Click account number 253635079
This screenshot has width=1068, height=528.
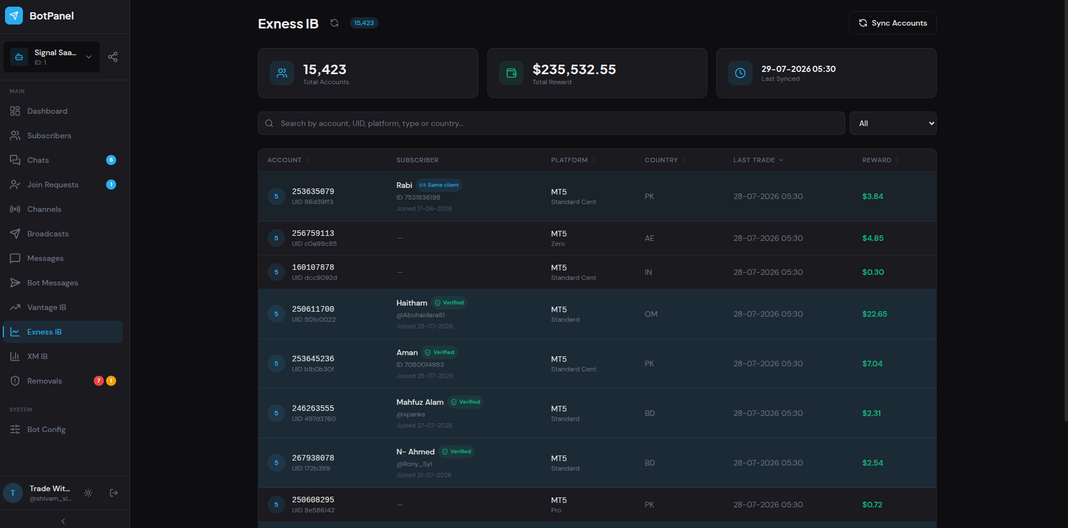313,191
